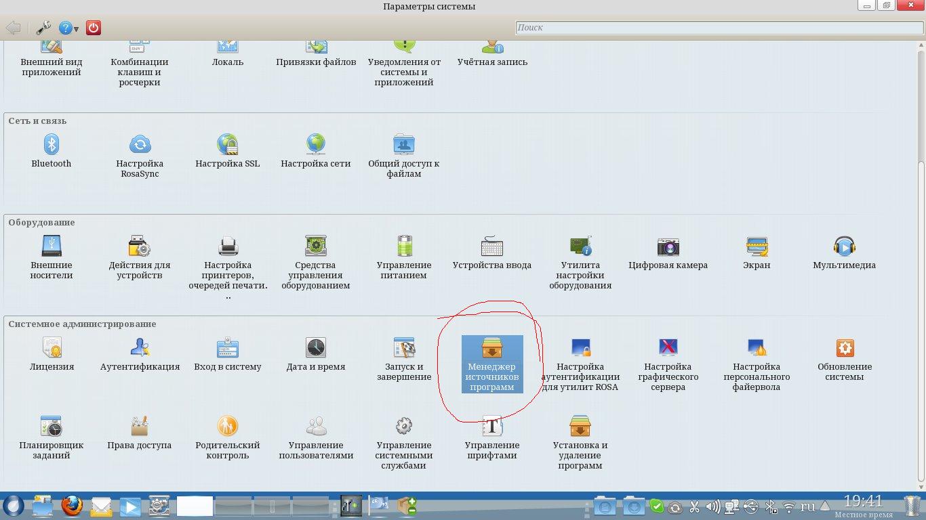Open Управление шрифтами font management
The image size is (926, 520).
click(492, 437)
